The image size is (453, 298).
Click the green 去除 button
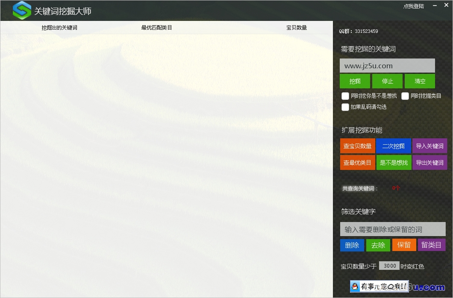[378, 245]
